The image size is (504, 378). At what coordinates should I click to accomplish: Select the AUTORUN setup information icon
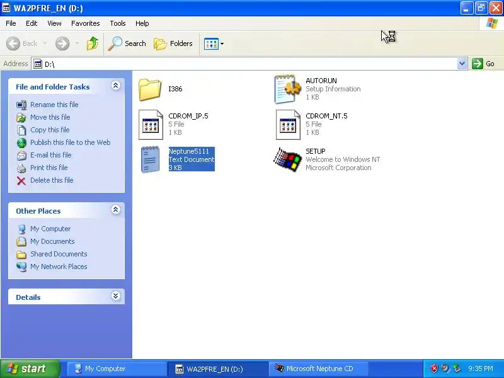[287, 89]
